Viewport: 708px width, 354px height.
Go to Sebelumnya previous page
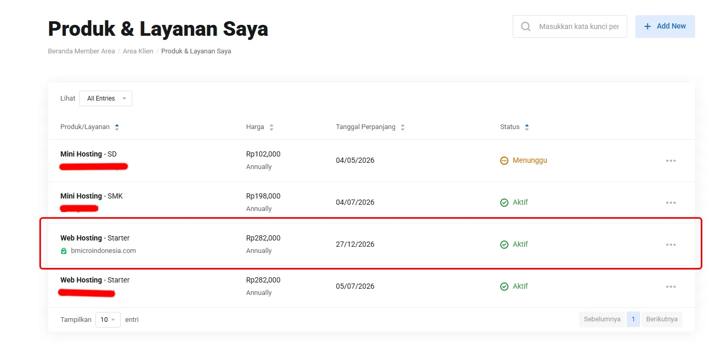(x=602, y=319)
